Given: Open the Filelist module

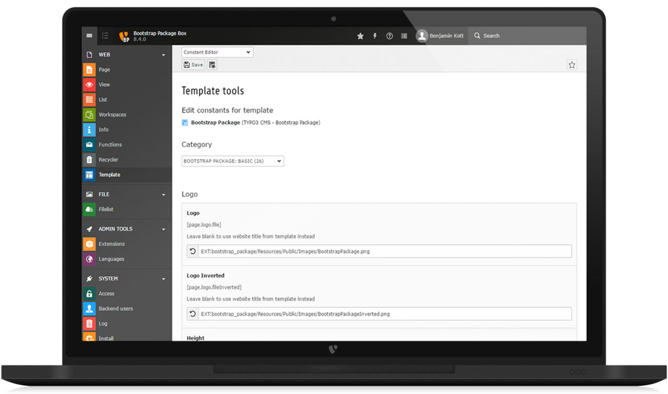Looking at the screenshot, I should tap(105, 210).
